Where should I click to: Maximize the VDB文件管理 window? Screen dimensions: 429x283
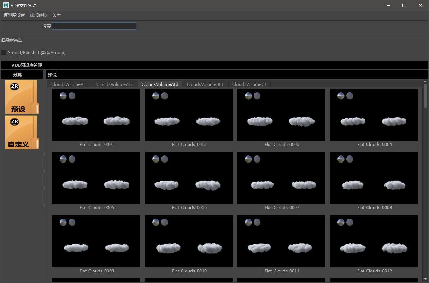[x=404, y=5]
